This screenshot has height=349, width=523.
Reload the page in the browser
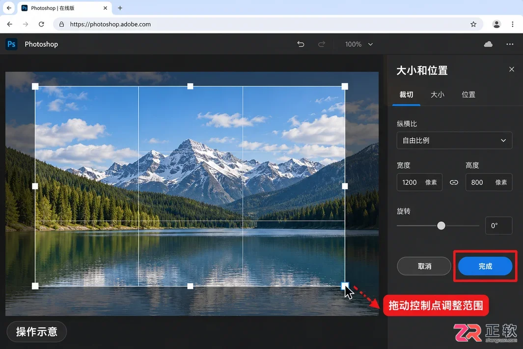point(41,24)
